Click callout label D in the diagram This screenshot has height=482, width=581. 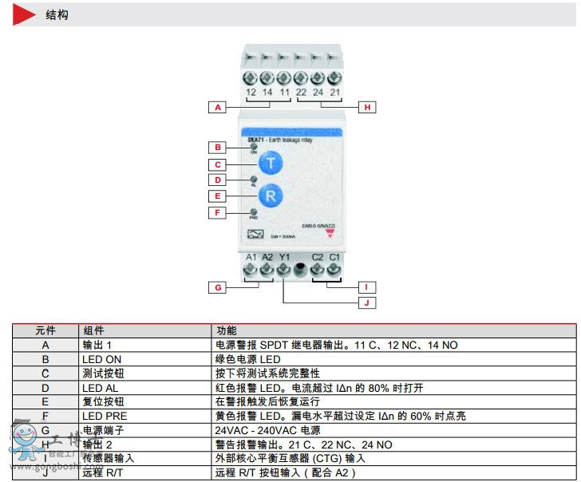coord(218,180)
